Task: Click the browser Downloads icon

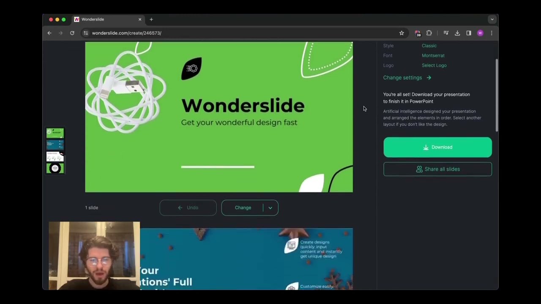Action: point(457,33)
